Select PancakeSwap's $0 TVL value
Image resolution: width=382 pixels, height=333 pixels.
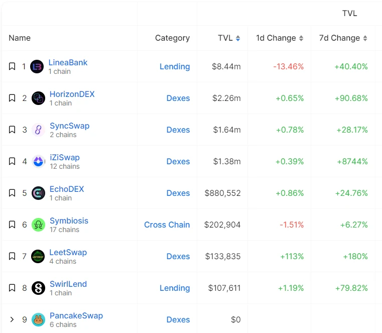235,319
